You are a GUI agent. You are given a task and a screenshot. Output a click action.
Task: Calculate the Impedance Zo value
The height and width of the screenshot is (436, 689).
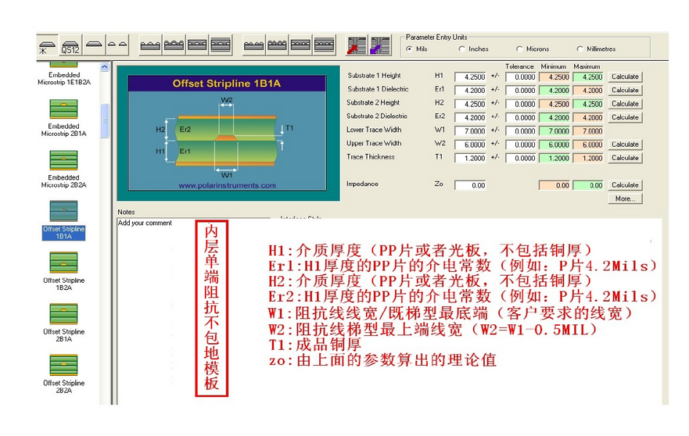coord(625,185)
